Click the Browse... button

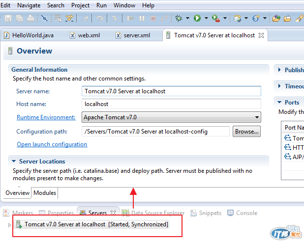[246, 132]
